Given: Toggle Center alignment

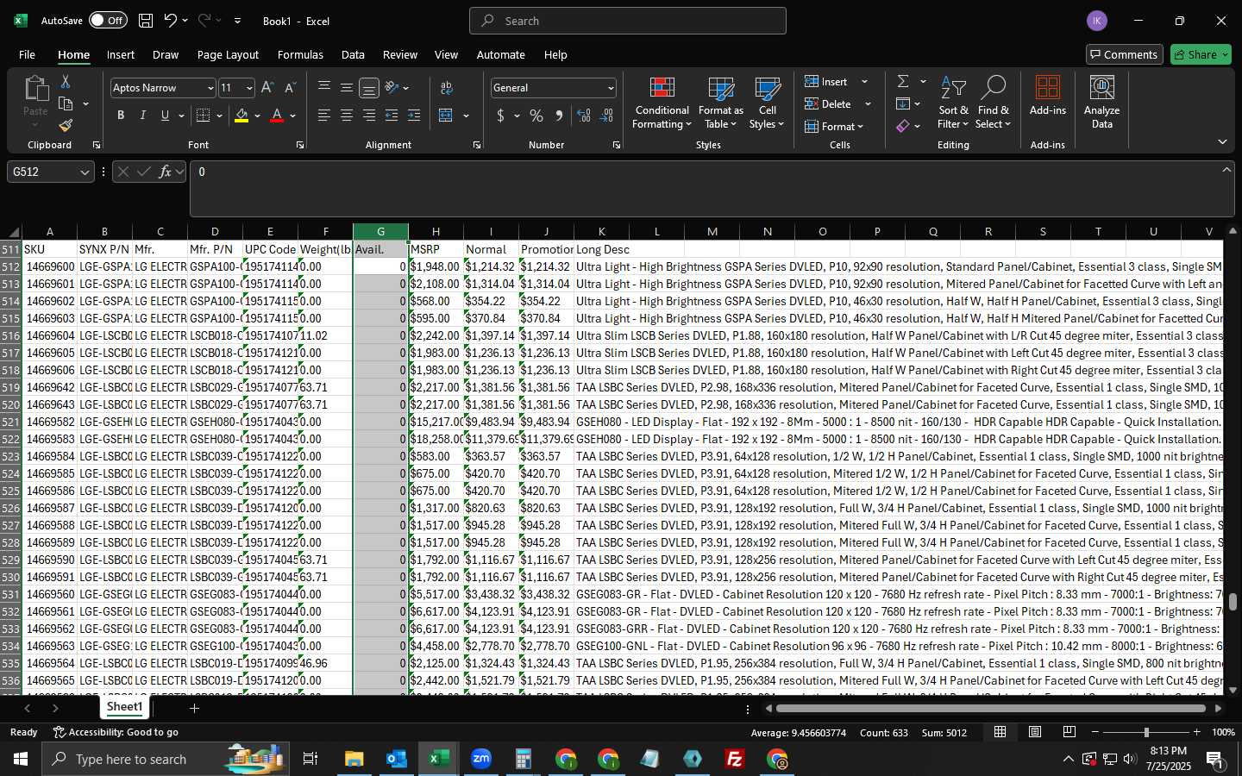Looking at the screenshot, I should 347,116.
